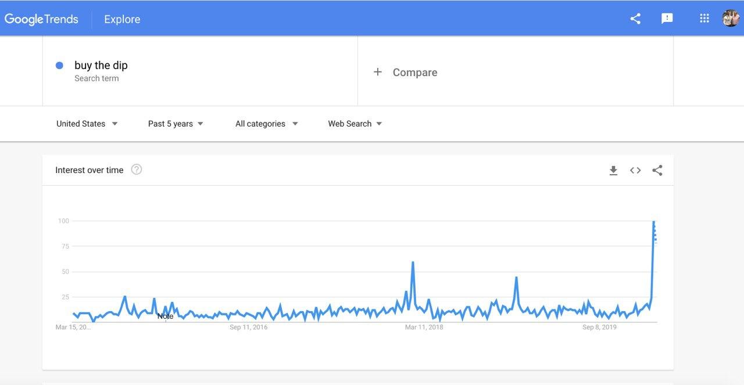Expand the All categories dropdown

click(266, 124)
